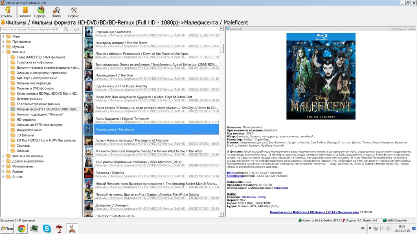
Task: Click the eD2K:Соединён status indicator
Action: [x=395, y=220]
